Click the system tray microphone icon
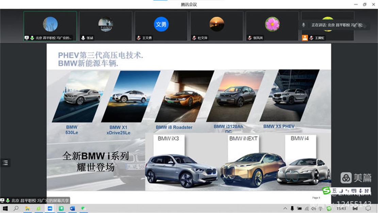 click(x=292, y=209)
